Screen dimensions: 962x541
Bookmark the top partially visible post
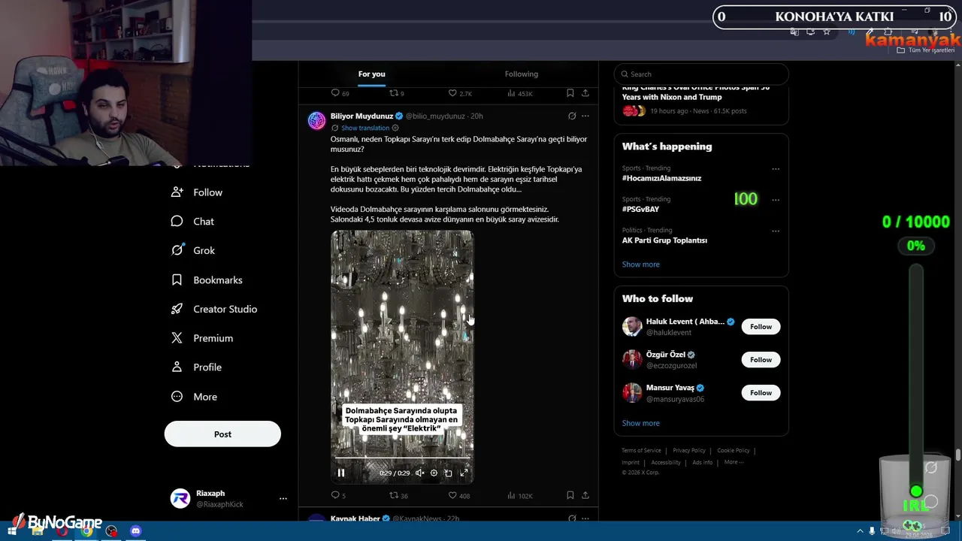(570, 93)
